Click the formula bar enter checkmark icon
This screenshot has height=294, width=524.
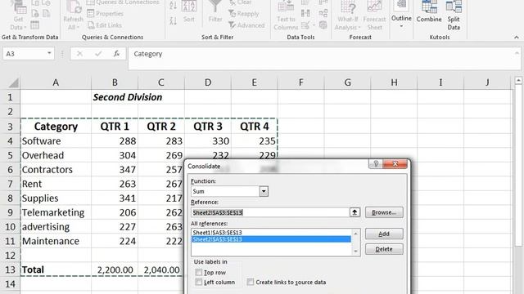(98, 54)
